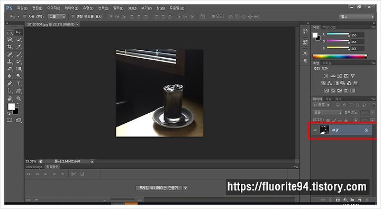Open the layer filter type dropdown
The height and width of the screenshot is (209, 381).
pos(321,105)
